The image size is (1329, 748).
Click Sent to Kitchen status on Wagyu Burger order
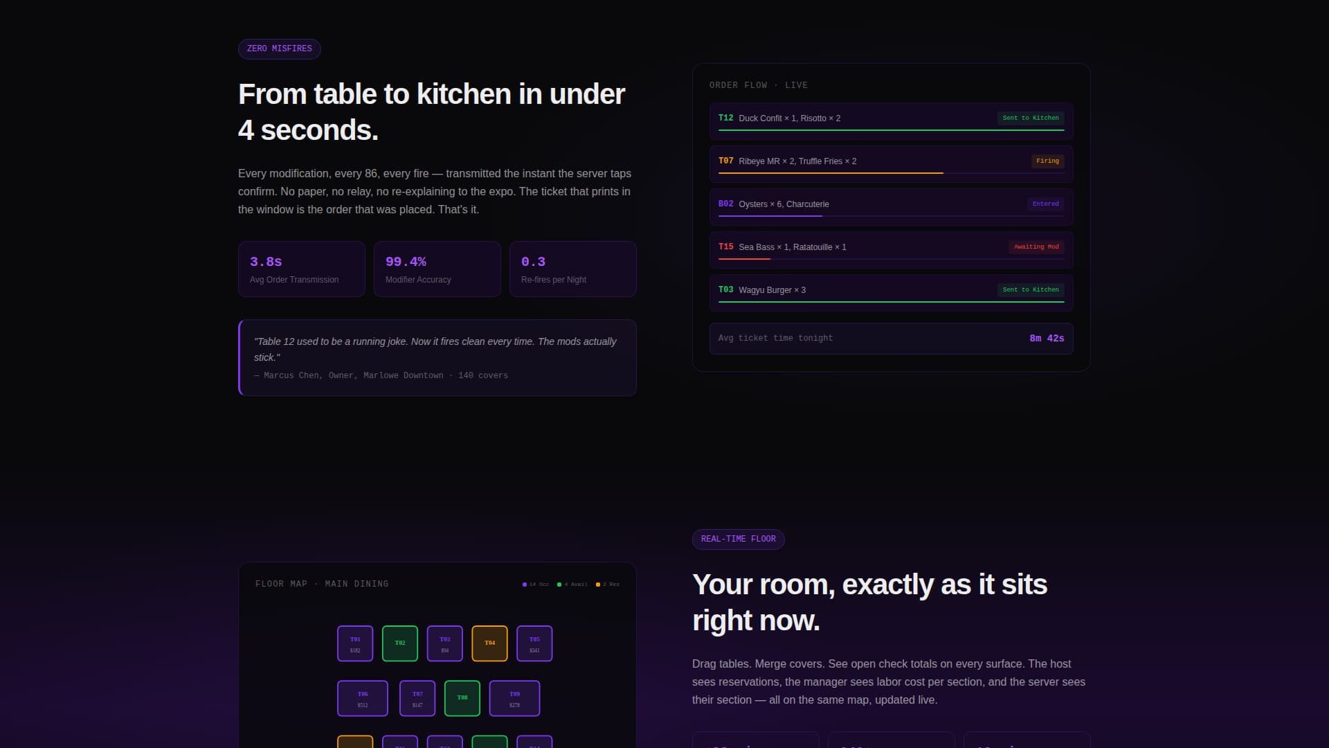pyautogui.click(x=1031, y=290)
